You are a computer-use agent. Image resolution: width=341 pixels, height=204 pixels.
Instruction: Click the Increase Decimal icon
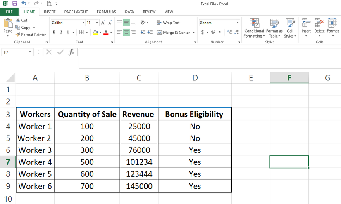tap(229, 32)
